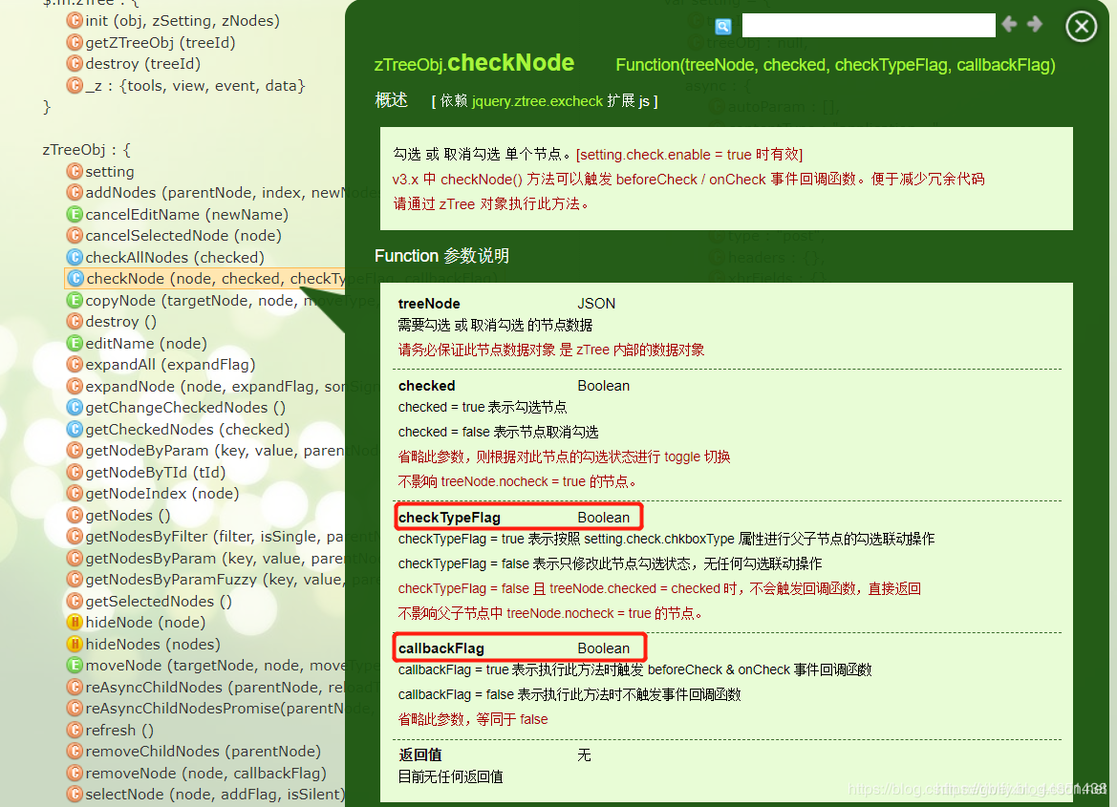Click the icon beside getNodeByParam

[x=75, y=450]
